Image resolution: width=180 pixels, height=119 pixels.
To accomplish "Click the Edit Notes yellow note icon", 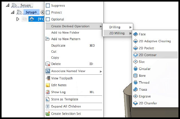I will pos(48,85).
